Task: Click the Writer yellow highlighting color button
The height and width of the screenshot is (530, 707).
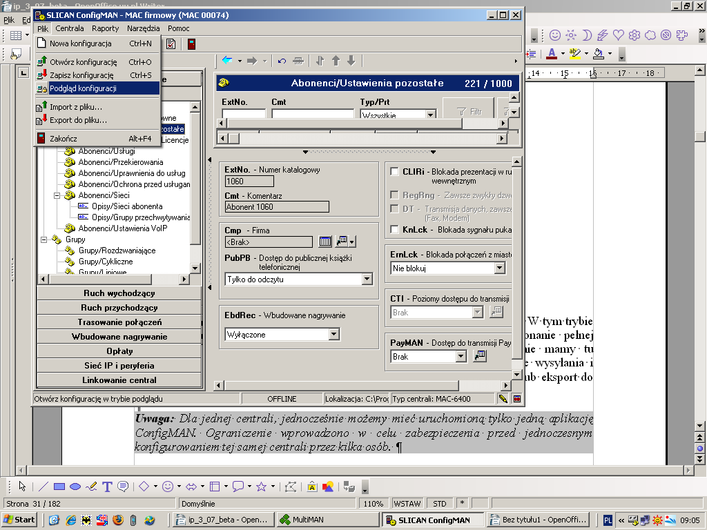Action: [x=575, y=54]
